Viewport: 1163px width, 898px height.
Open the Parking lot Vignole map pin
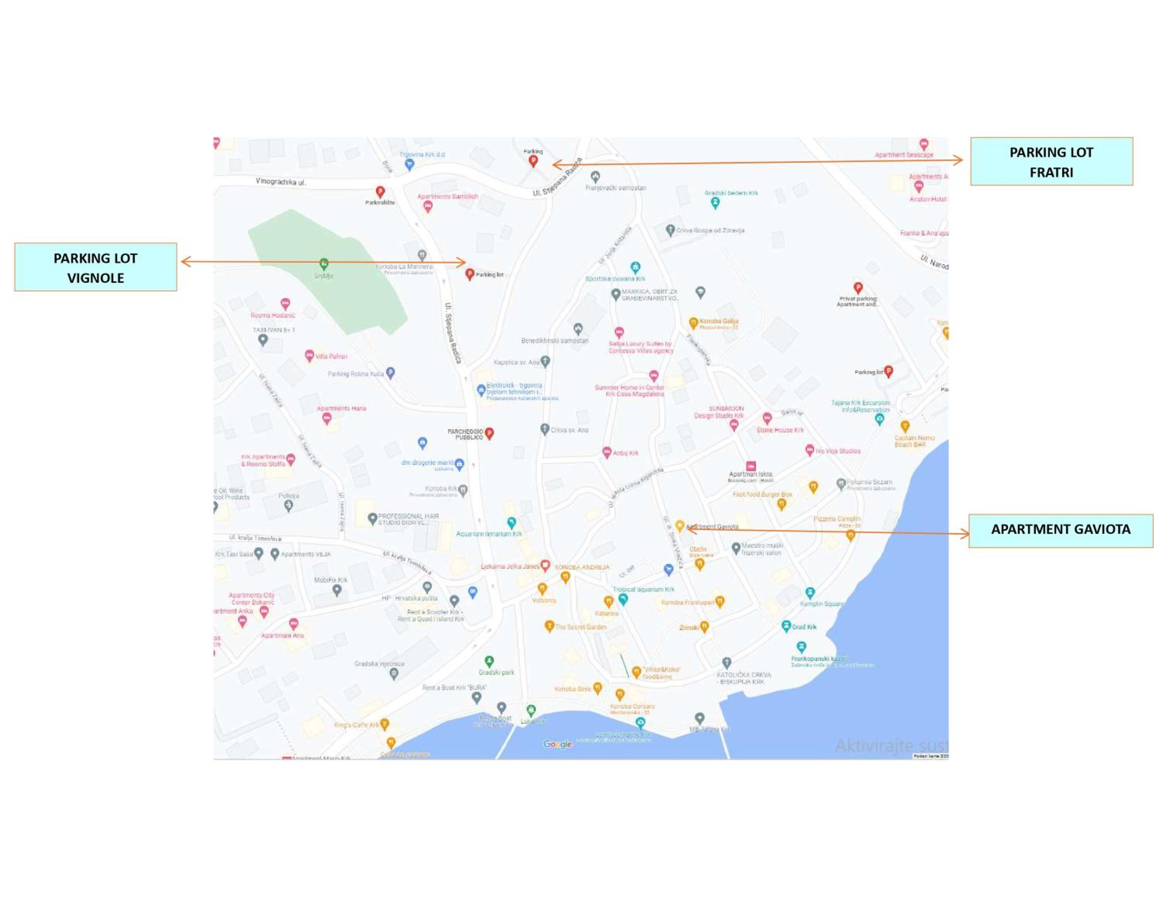pos(470,275)
